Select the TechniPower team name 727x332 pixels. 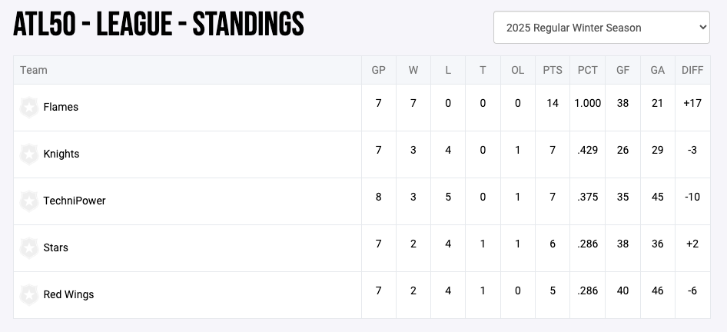click(x=75, y=201)
